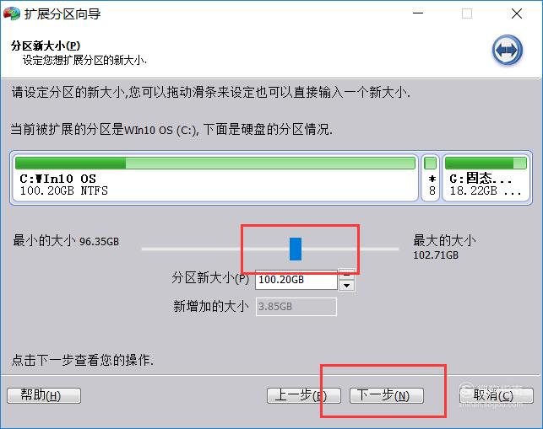Select the C: Win10 OS partition block
Image resolution: width=543 pixels, height=429 pixels.
pos(215,178)
